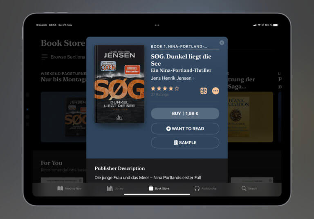Open the Search tab

click(x=249, y=188)
